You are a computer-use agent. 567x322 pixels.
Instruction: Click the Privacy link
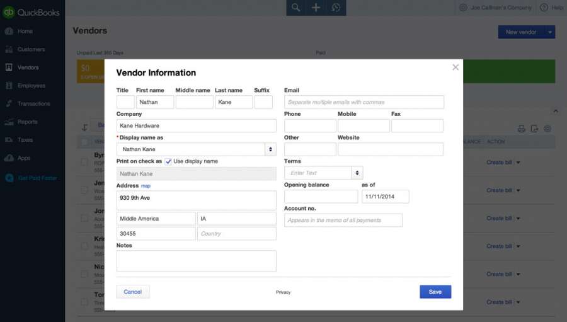(x=283, y=292)
